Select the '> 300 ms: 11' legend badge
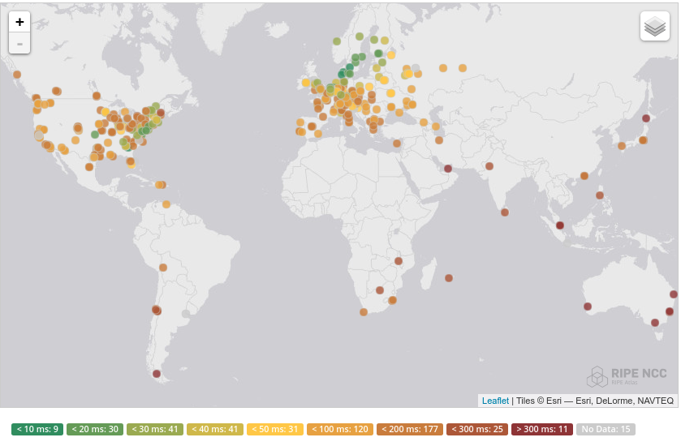This screenshot has width=681, height=446. coord(542,429)
